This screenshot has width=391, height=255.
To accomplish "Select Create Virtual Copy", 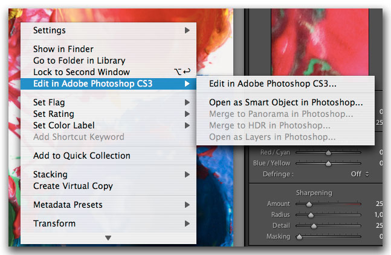I will (108, 186).
